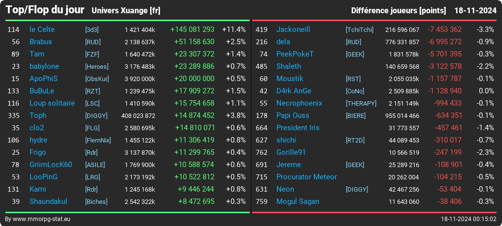The image size is (502, 226).
Task: Click player name le Celte
Action: pyautogui.click(x=42, y=29)
